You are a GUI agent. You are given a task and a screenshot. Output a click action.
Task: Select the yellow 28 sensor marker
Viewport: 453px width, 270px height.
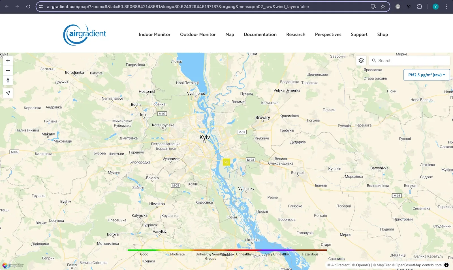(226, 162)
